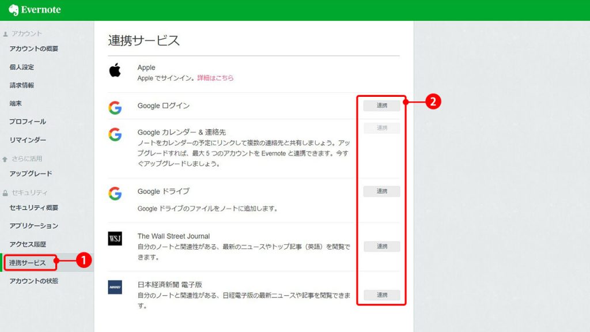Select 端末 in the sidebar
The width and height of the screenshot is (590, 332).
click(x=16, y=103)
